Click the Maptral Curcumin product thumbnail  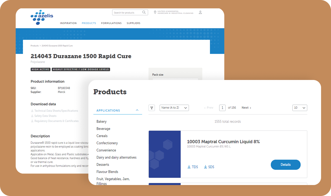click(x=165, y=154)
